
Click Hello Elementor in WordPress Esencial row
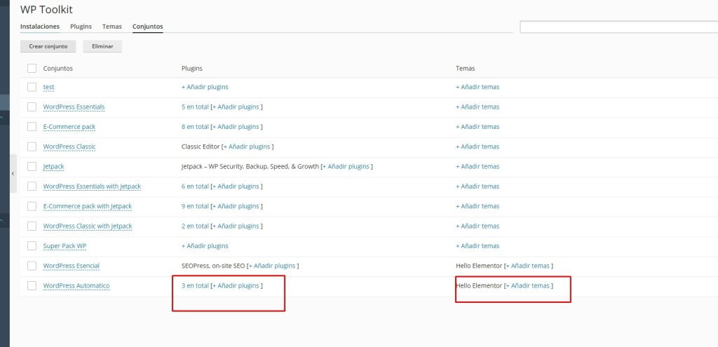[x=478, y=266]
